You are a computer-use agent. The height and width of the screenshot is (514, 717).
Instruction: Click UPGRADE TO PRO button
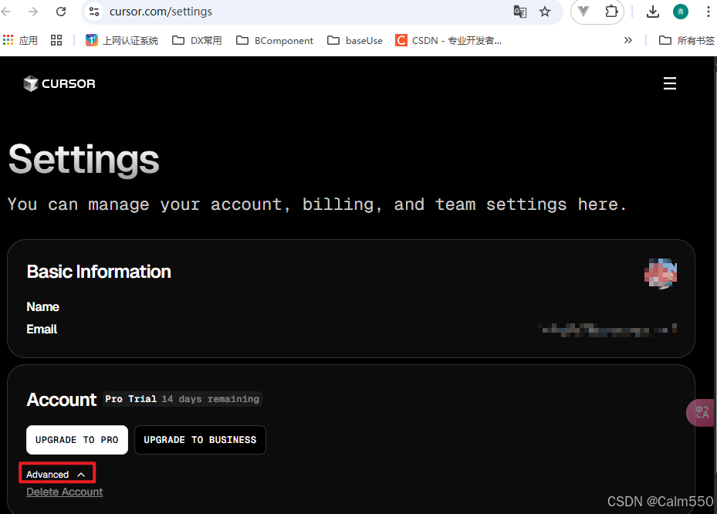pos(77,440)
